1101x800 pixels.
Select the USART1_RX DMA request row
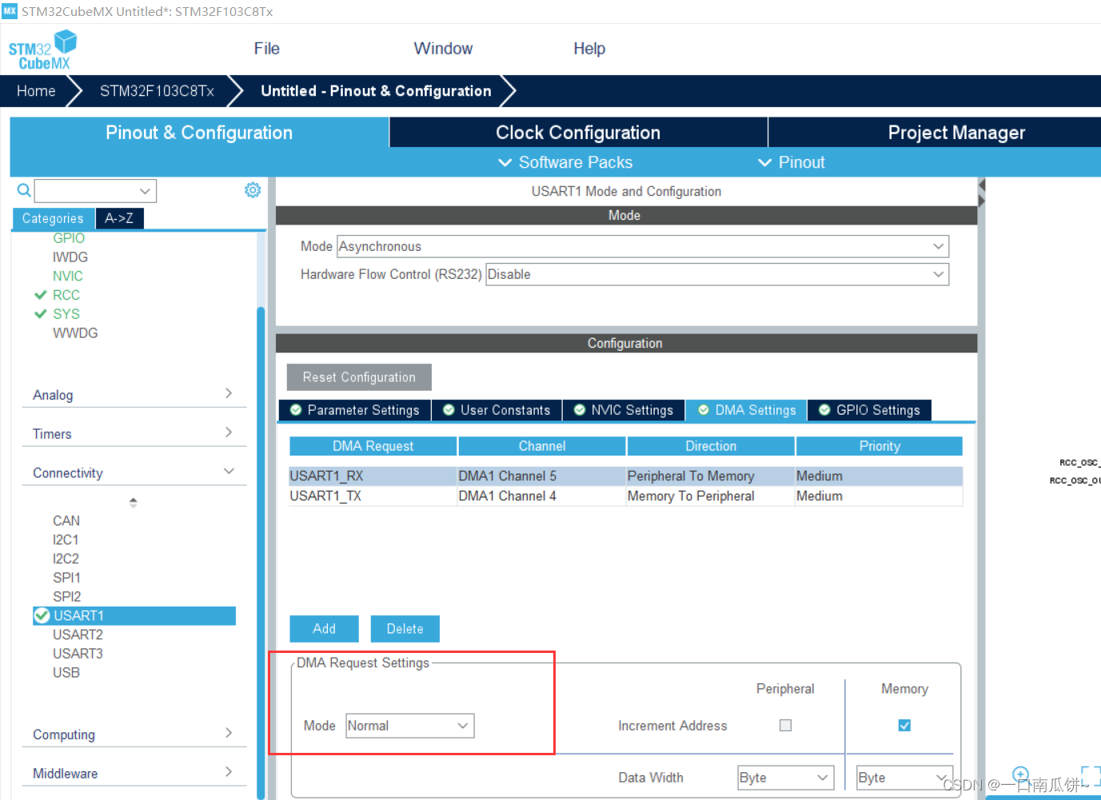(625, 476)
